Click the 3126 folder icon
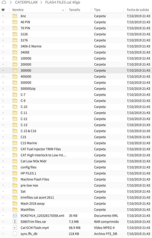 click(x=15, y=34)
